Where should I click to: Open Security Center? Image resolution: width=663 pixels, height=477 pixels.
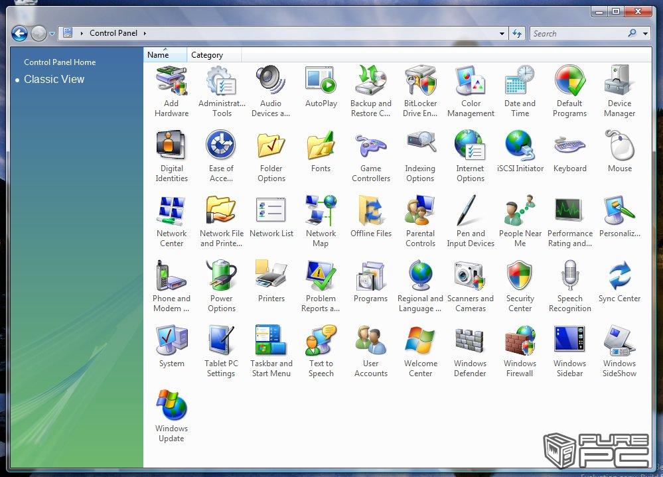520,287
